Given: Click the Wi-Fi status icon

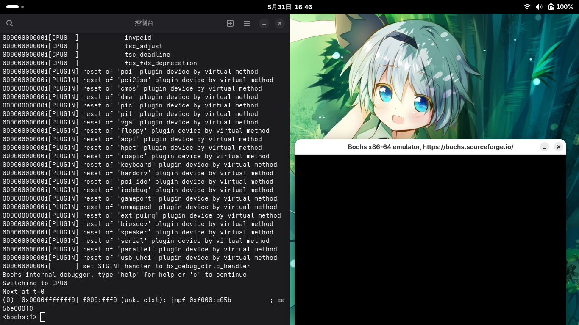Looking at the screenshot, I should (x=527, y=7).
